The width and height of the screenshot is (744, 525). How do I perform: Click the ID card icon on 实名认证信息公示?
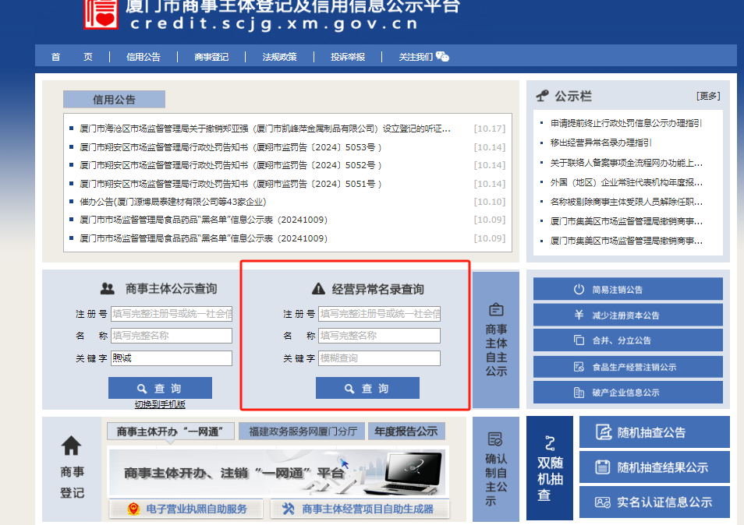point(602,502)
